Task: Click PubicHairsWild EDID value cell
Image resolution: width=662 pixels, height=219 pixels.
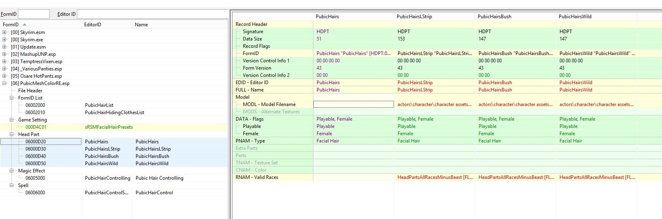Action: tap(596, 83)
